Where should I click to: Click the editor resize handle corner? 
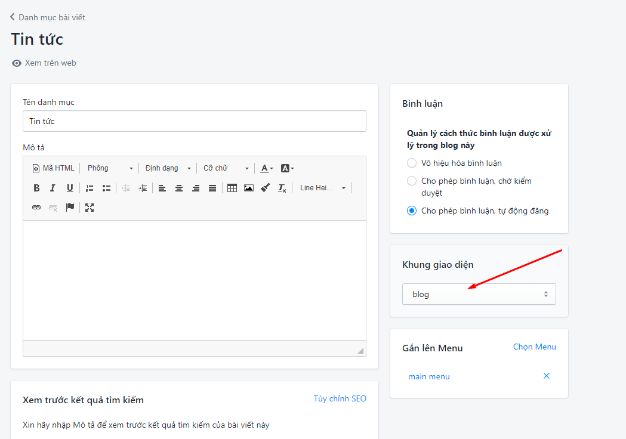(x=361, y=351)
